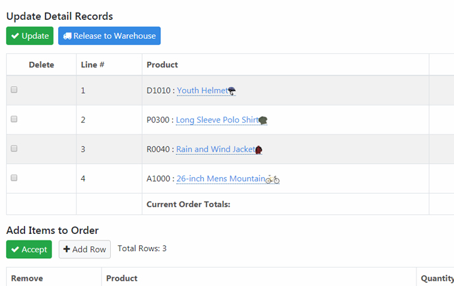Click the Product column header in detail records
Screen dimensions: 454x286
162,65
